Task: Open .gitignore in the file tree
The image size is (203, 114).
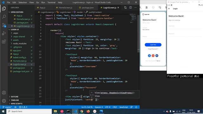Action: [x=17, y=47]
